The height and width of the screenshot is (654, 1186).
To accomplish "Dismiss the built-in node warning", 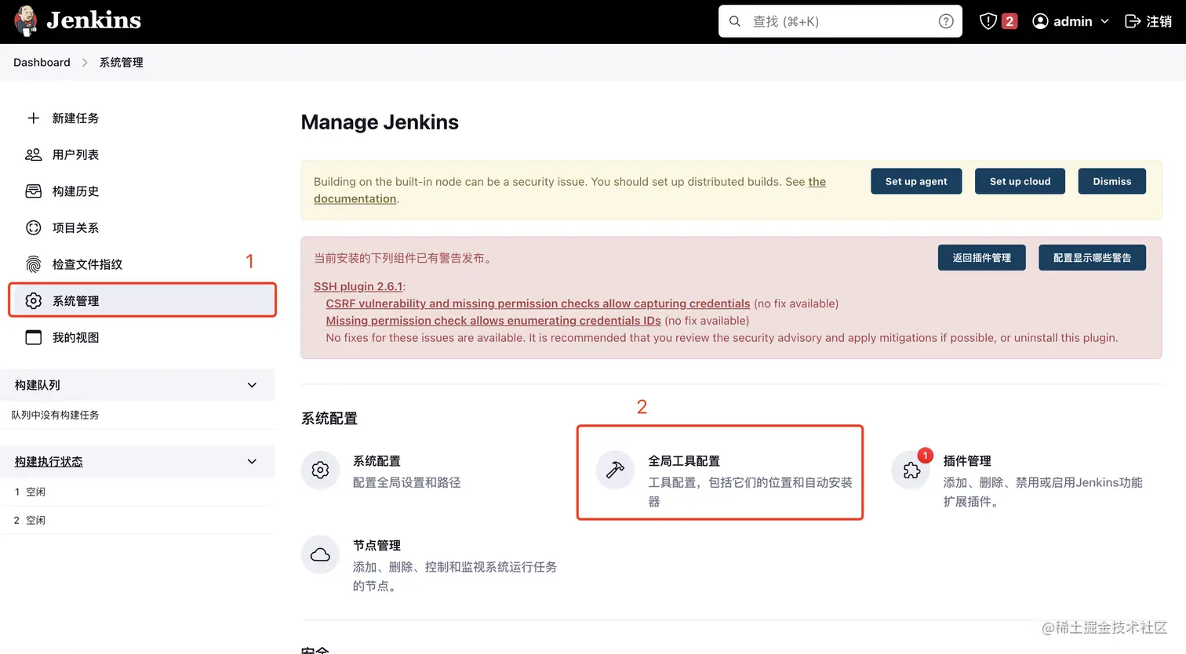I will tap(1111, 181).
